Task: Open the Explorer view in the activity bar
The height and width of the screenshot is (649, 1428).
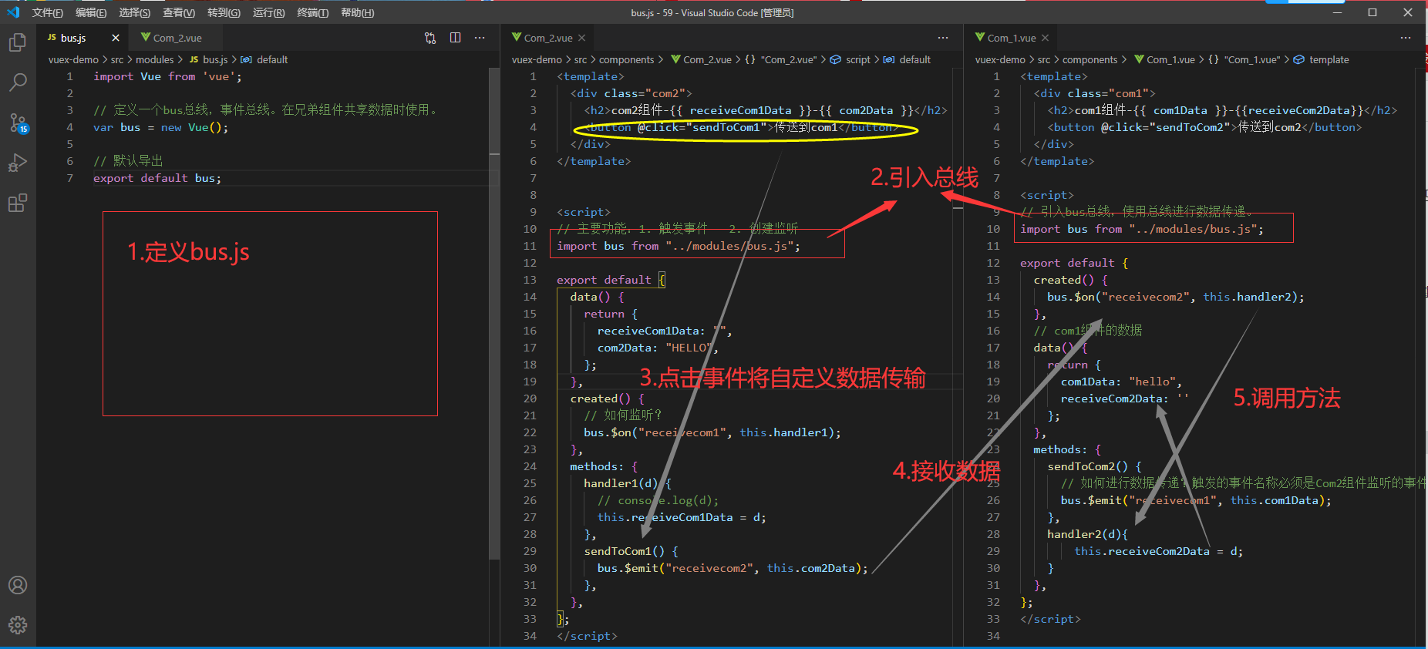Action: tap(18, 42)
